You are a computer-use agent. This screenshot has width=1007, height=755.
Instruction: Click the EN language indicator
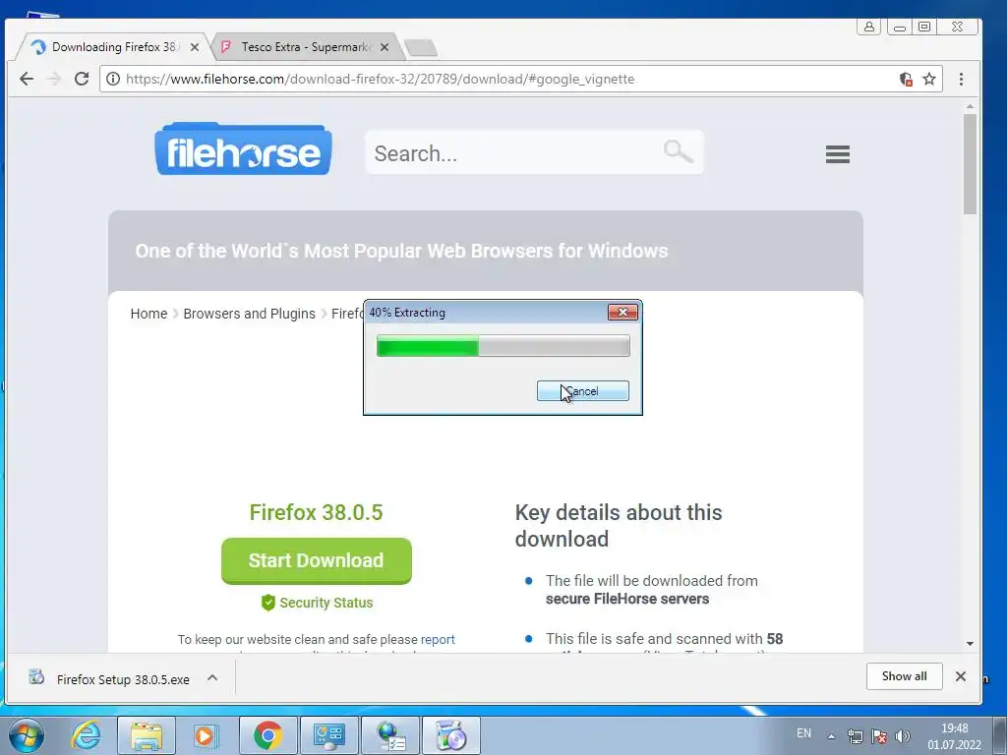click(x=803, y=733)
